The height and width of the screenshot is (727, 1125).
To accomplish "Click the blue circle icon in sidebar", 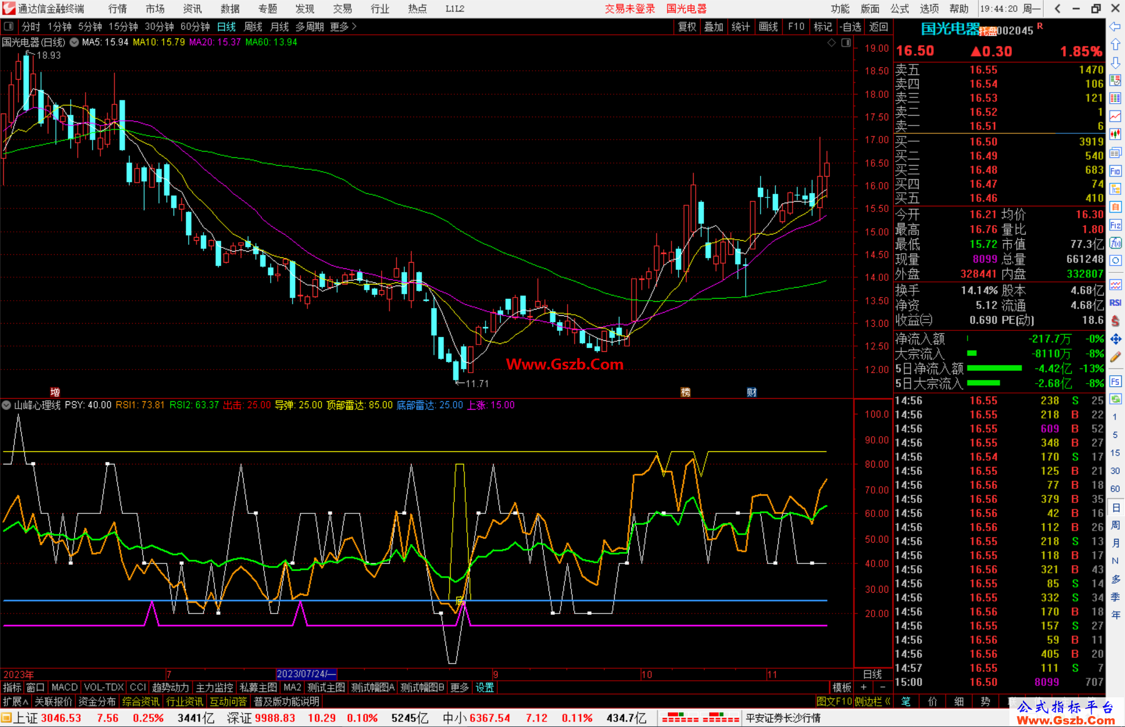I will (x=1115, y=261).
